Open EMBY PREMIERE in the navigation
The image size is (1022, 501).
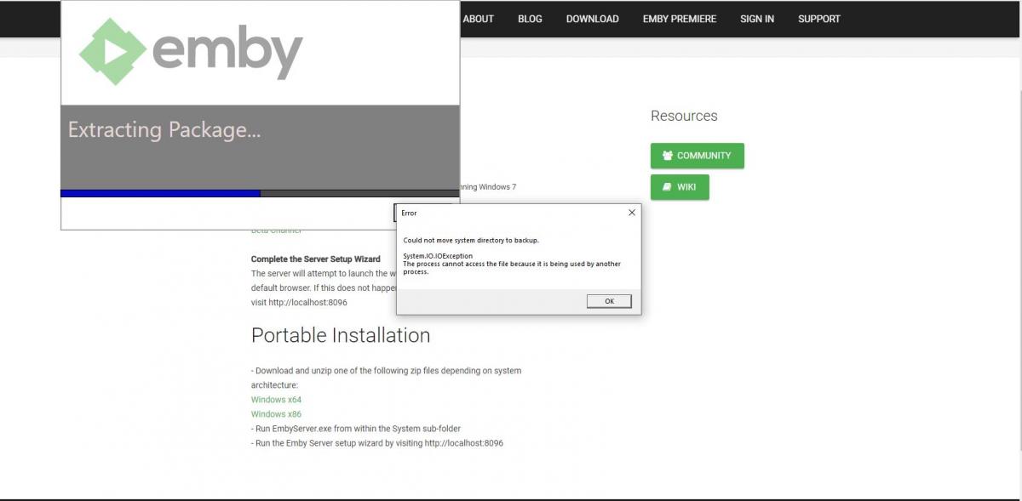[x=680, y=19]
